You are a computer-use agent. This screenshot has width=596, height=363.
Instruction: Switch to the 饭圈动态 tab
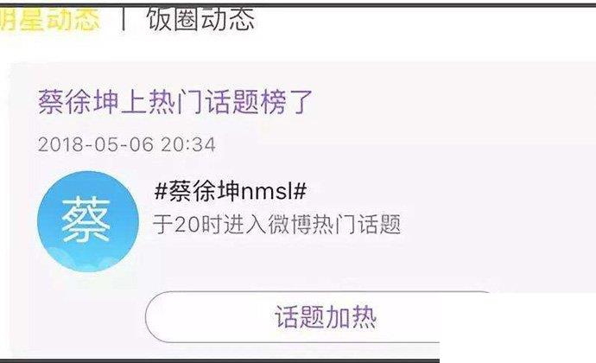[200, 20]
